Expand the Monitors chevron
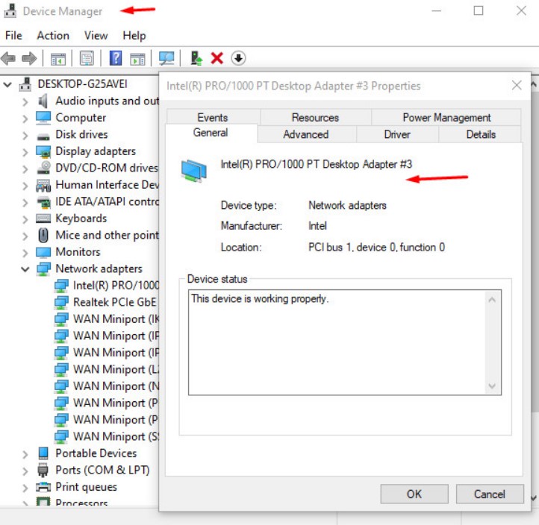 [25, 253]
